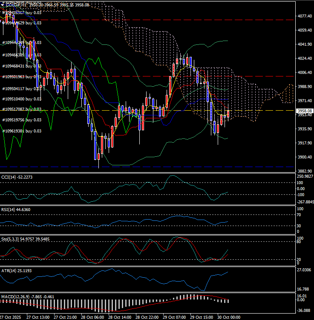This screenshot has height=320, width=314.
Task: Click the latest red candlestick on the chart
Action: [x=228, y=114]
